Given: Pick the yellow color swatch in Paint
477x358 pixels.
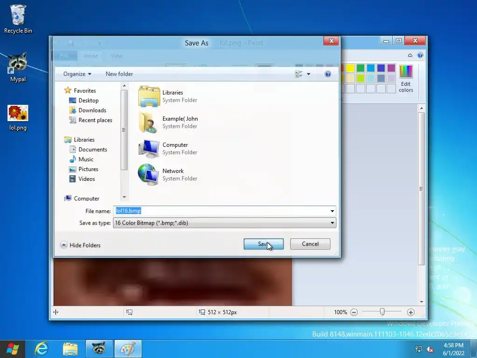Looking at the screenshot, I should (350, 68).
